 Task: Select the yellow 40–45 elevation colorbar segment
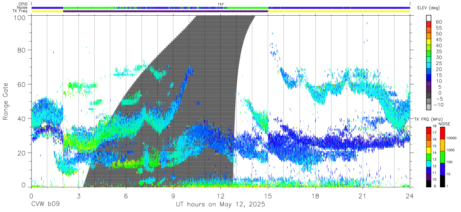pyautogui.click(x=429, y=42)
